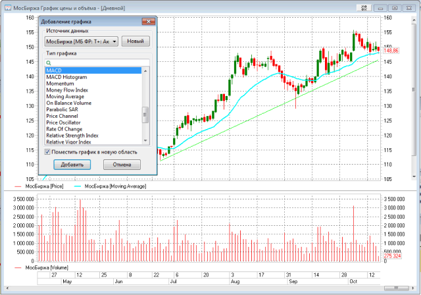
Task: Click the green magnifier search icon
Action: click(49, 63)
